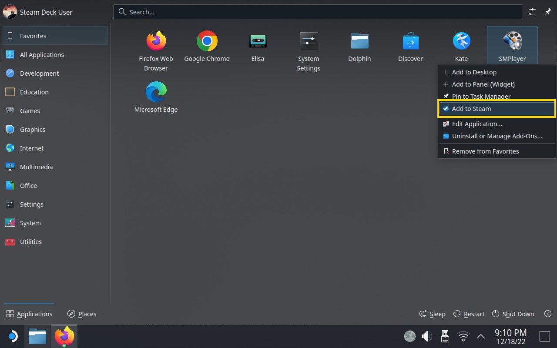Viewport: 557px width, 348px height.
Task: Launch Firefox Web Browser from favorites
Action: (x=156, y=41)
